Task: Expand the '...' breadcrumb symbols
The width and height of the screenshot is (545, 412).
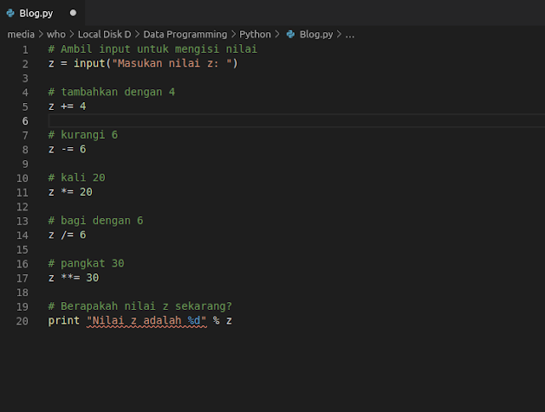Action: tap(350, 35)
